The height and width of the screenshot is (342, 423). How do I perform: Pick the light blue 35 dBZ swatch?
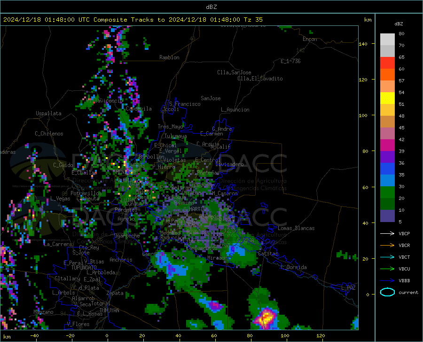click(x=387, y=181)
